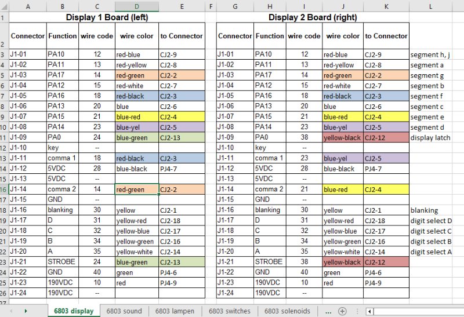Click horizontal scrollbar left arrow
This screenshot has height=317, width=464.
click(x=369, y=311)
